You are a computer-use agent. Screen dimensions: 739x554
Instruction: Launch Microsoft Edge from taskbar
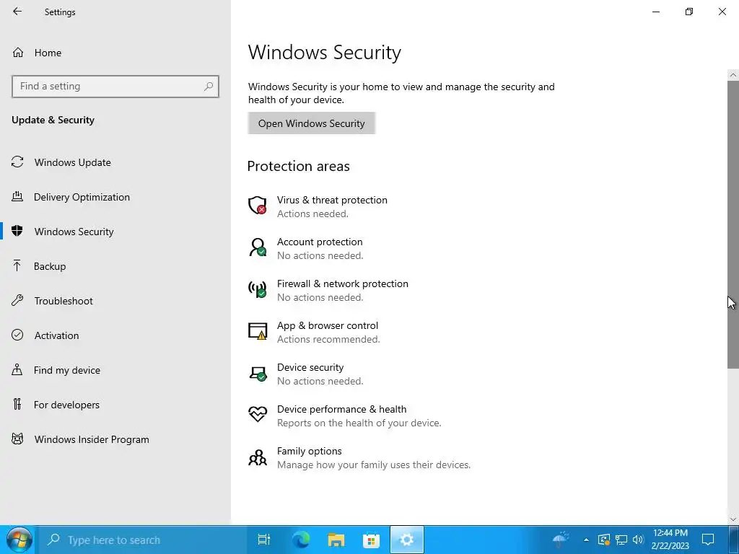coord(300,540)
